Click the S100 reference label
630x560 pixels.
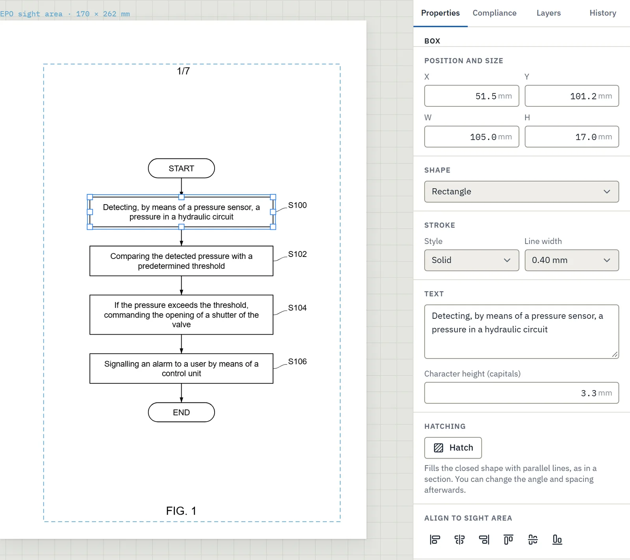point(297,205)
